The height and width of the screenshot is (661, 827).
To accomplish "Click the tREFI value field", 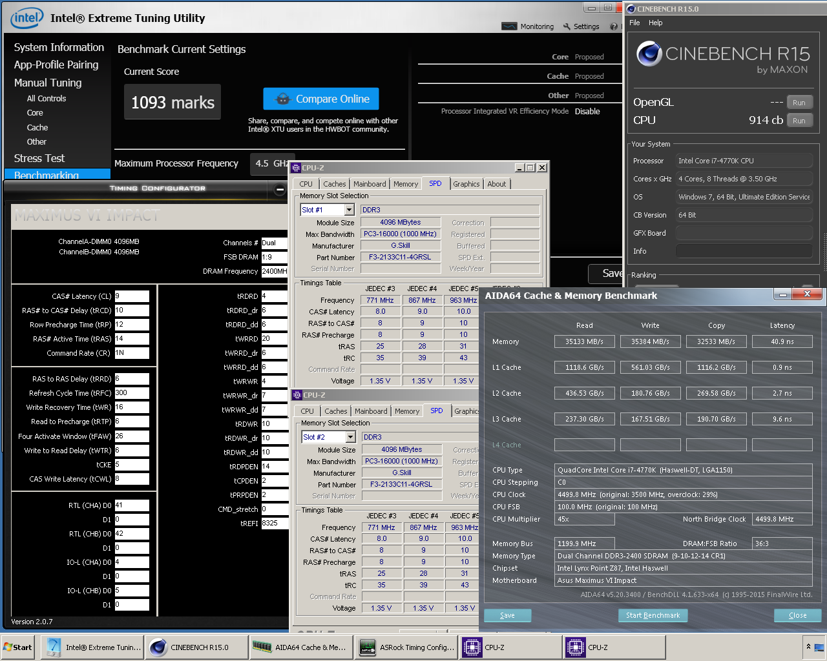I will (274, 524).
